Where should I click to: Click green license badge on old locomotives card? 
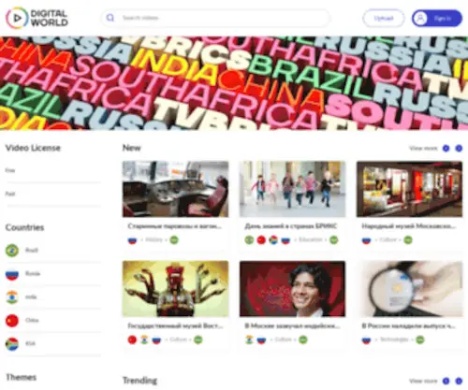point(174,240)
